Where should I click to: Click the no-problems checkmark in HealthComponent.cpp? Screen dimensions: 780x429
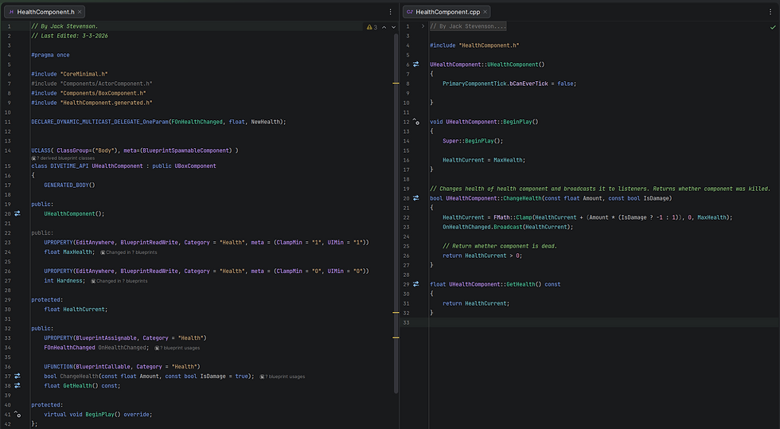[773, 27]
